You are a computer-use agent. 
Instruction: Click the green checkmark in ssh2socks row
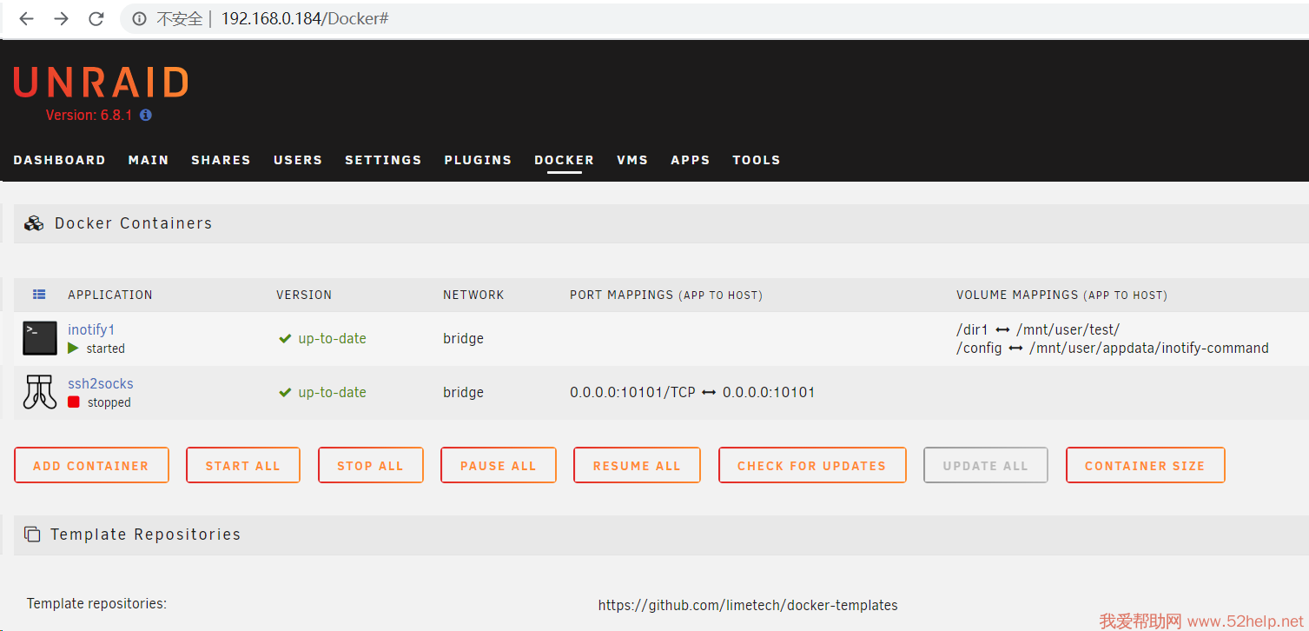(x=285, y=392)
